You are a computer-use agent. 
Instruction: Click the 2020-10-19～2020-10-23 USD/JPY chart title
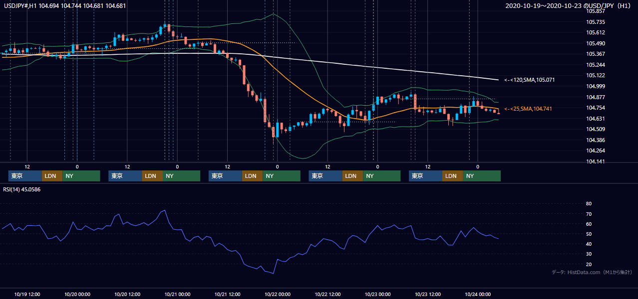[x=569, y=5]
